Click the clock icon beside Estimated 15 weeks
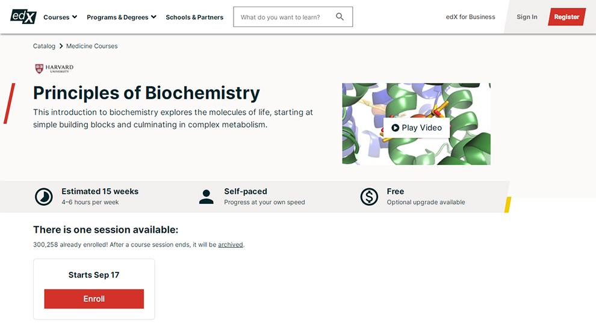 tap(44, 197)
